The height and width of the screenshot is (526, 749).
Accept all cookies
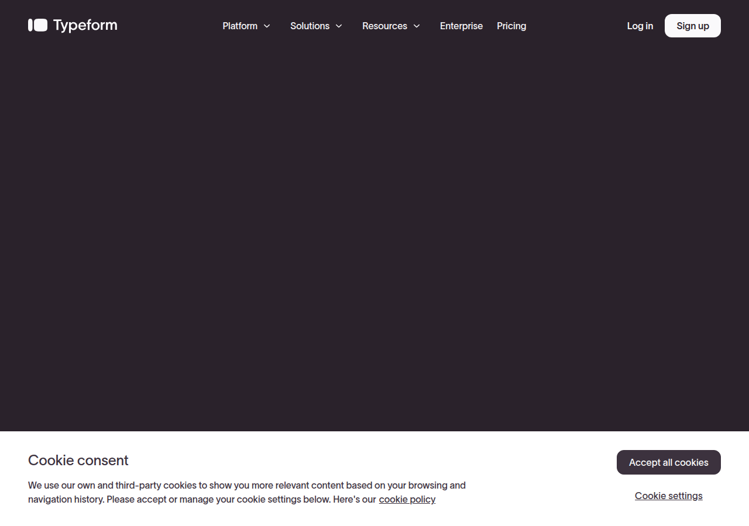coord(669,462)
